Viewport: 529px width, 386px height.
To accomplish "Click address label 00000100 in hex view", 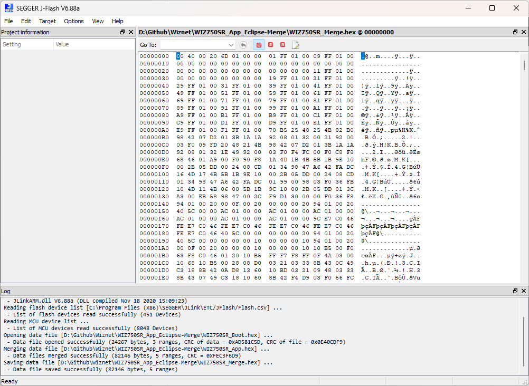I will 154,175.
